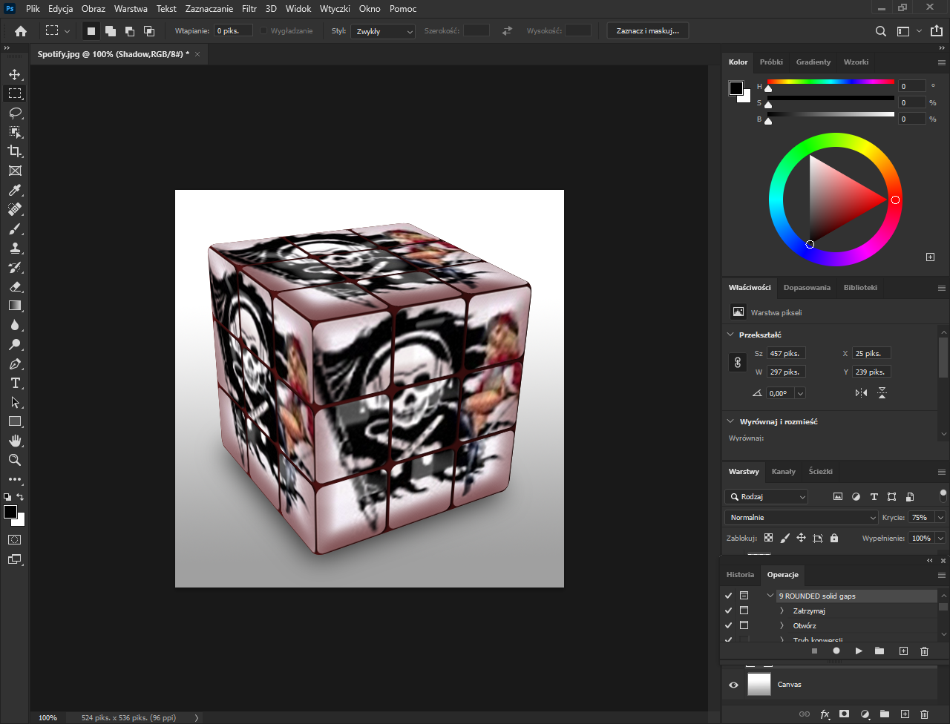Select the Eyedropper tool

[15, 190]
